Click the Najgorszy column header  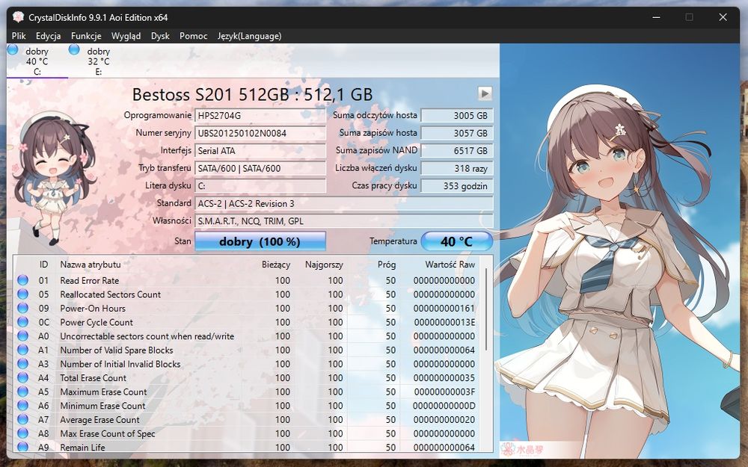(x=324, y=264)
